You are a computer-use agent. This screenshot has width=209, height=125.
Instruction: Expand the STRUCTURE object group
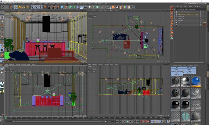(175, 19)
